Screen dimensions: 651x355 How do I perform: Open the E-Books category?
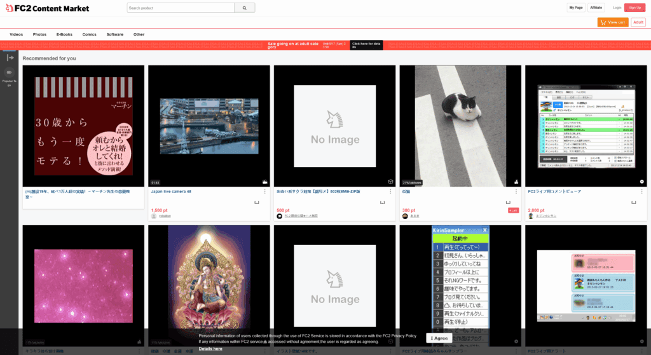[64, 34]
